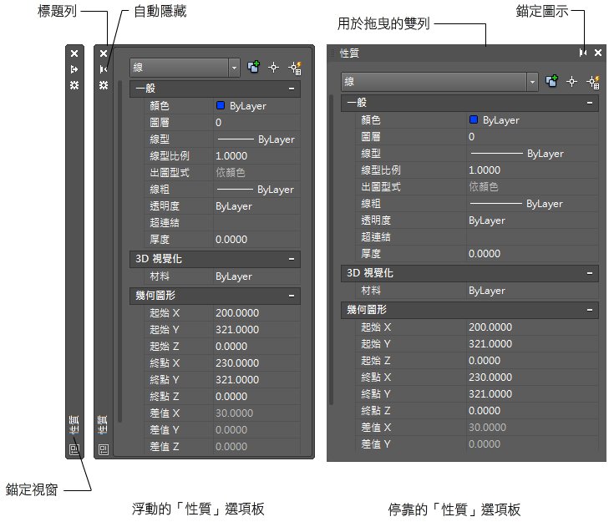Click 起始 Z value 0.0000 in docked palette
The image size is (614, 522).
533,361
